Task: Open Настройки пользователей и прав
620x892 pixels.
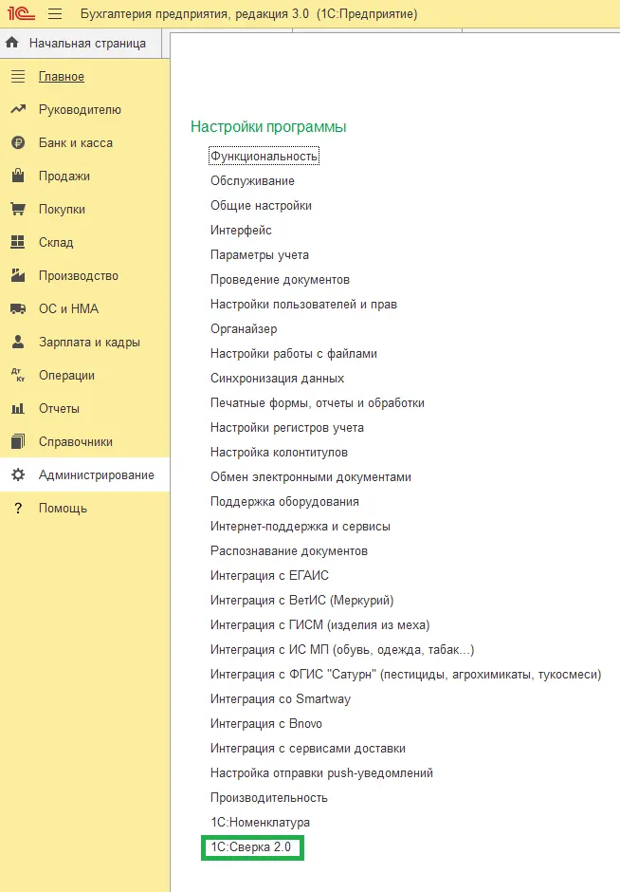Action: (303, 305)
